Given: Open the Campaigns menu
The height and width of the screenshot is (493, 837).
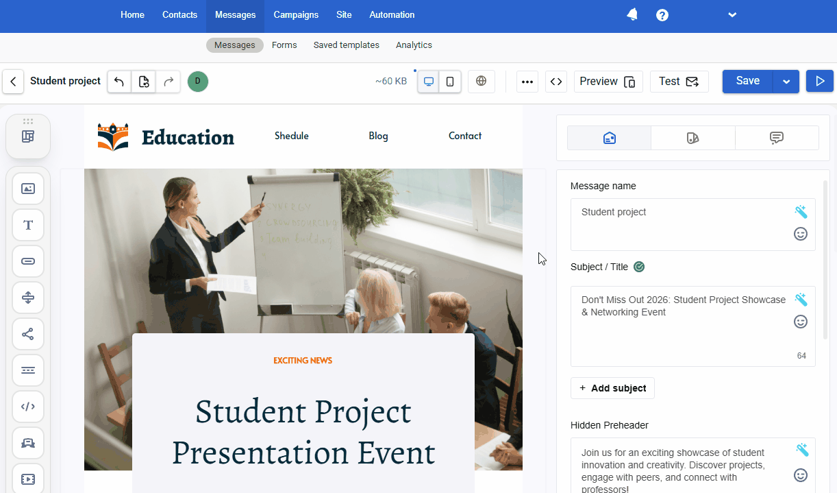Looking at the screenshot, I should click(x=296, y=15).
